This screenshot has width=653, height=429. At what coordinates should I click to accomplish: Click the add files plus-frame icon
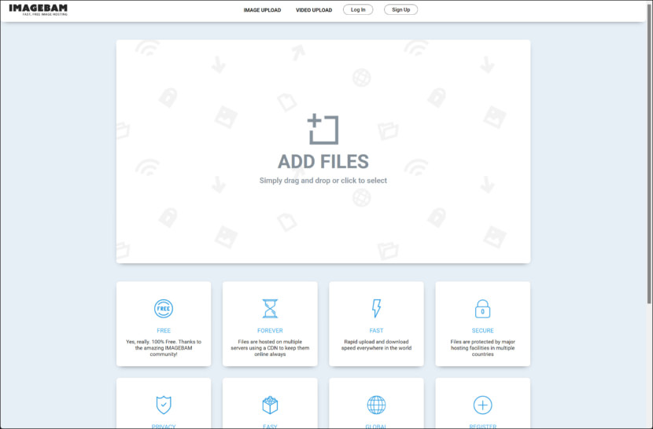(323, 130)
